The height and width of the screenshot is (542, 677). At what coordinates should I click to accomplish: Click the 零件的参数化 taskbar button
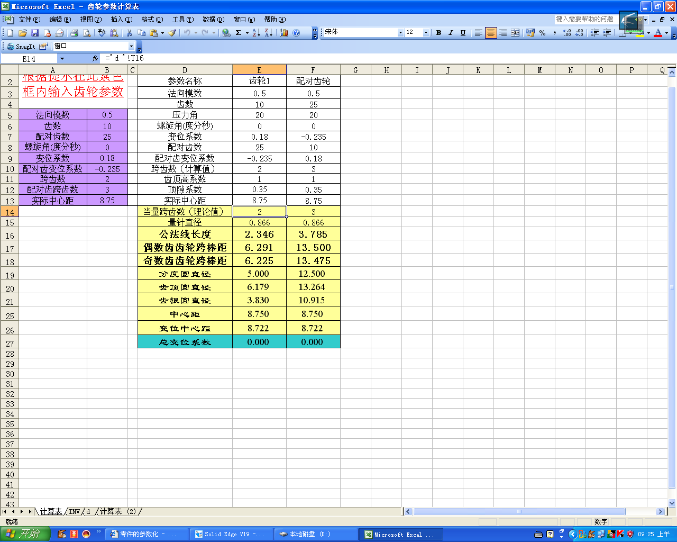(x=147, y=535)
